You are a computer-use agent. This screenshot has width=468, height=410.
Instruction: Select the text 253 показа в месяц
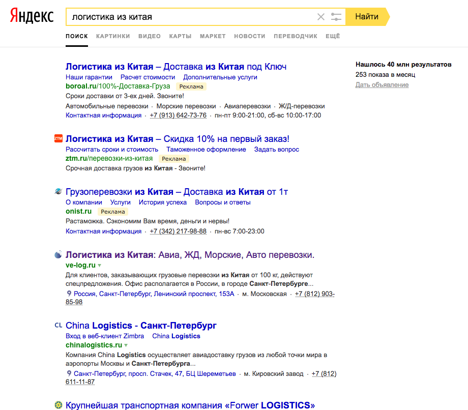(385, 75)
